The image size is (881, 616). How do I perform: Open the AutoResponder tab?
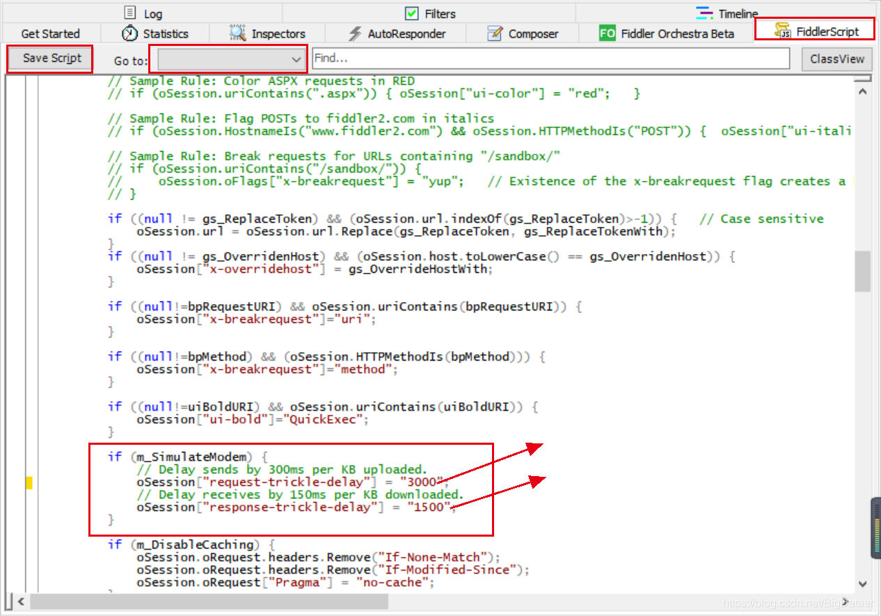[397, 33]
